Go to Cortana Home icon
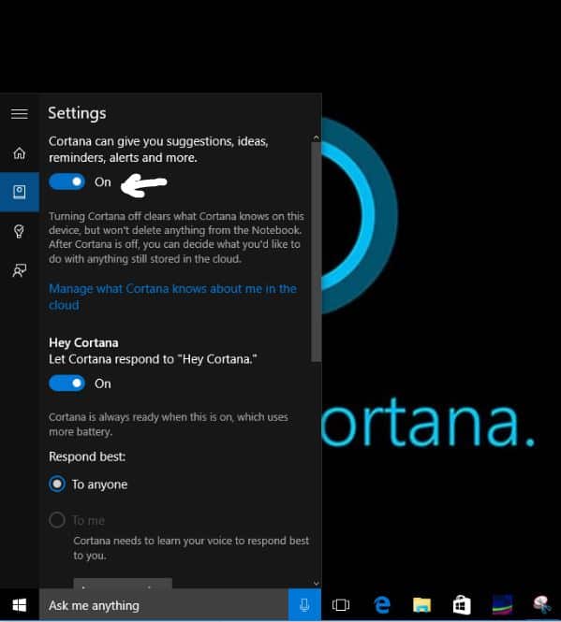Screen dimensions: 561x622 click(x=19, y=153)
